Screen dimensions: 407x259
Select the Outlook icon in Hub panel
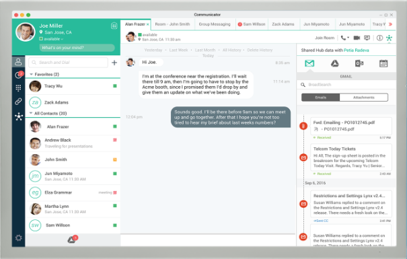pyautogui.click(x=359, y=63)
